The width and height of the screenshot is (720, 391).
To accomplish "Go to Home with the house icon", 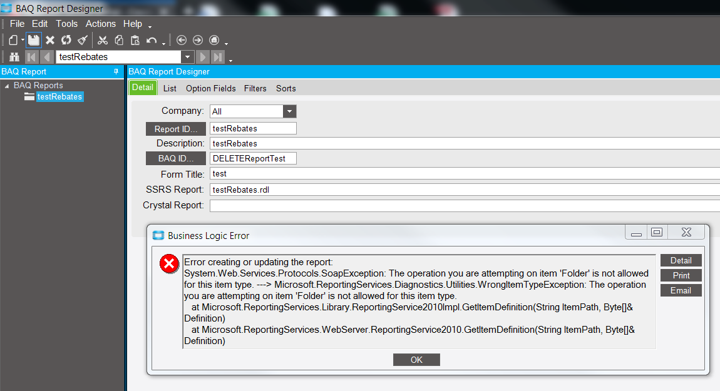I will pos(214,41).
